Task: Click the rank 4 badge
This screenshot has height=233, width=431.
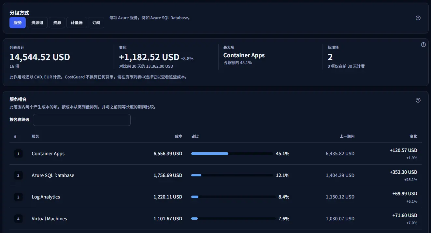Action: tap(18, 219)
